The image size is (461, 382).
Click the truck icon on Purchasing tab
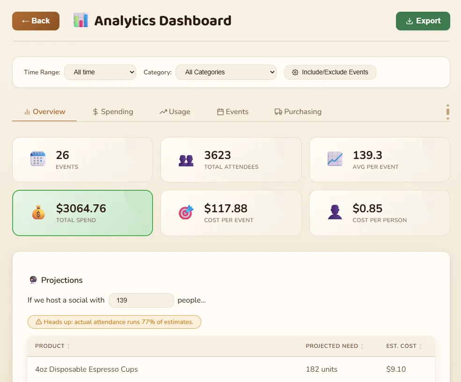click(x=278, y=112)
